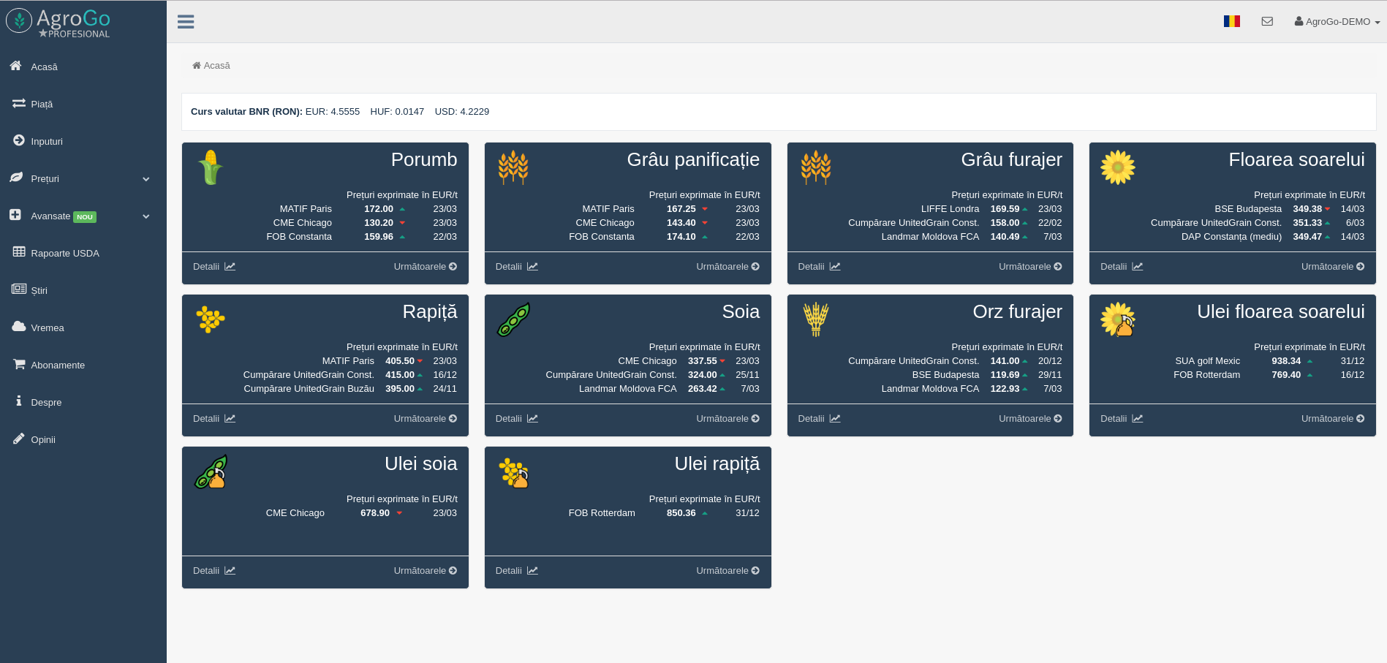Expand the Avansate sidebar submenu

pos(145,216)
